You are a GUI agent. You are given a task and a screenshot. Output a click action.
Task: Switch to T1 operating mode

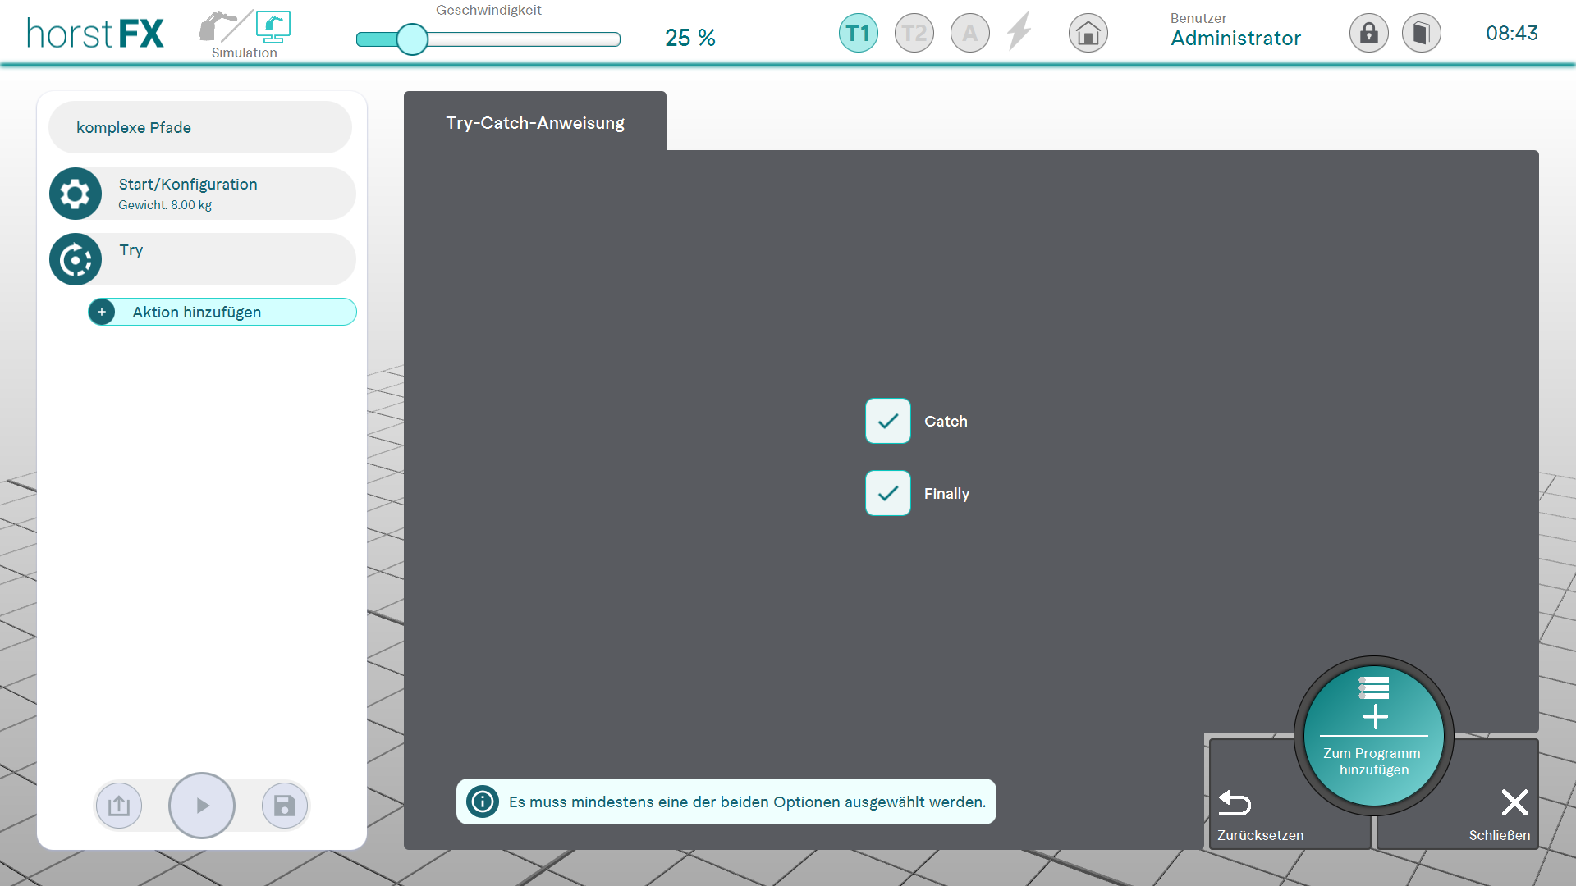pos(858,34)
